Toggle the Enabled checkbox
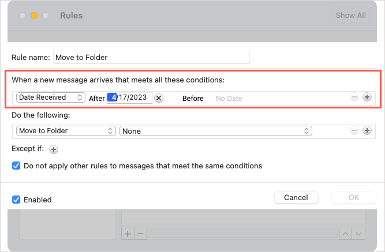This screenshot has width=385, height=252. (17, 200)
